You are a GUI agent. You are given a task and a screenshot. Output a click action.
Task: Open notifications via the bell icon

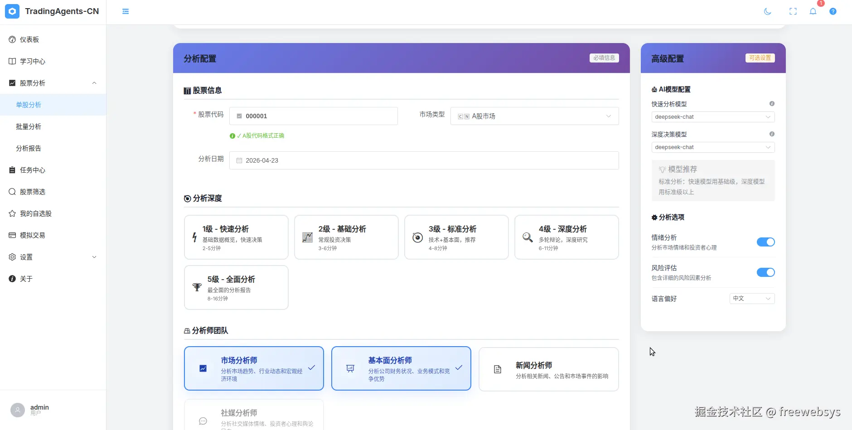813,11
